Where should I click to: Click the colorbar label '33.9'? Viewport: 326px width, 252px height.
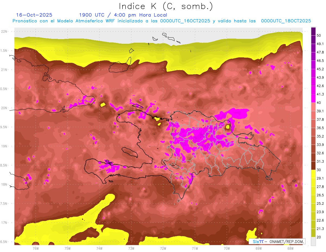point(320,145)
